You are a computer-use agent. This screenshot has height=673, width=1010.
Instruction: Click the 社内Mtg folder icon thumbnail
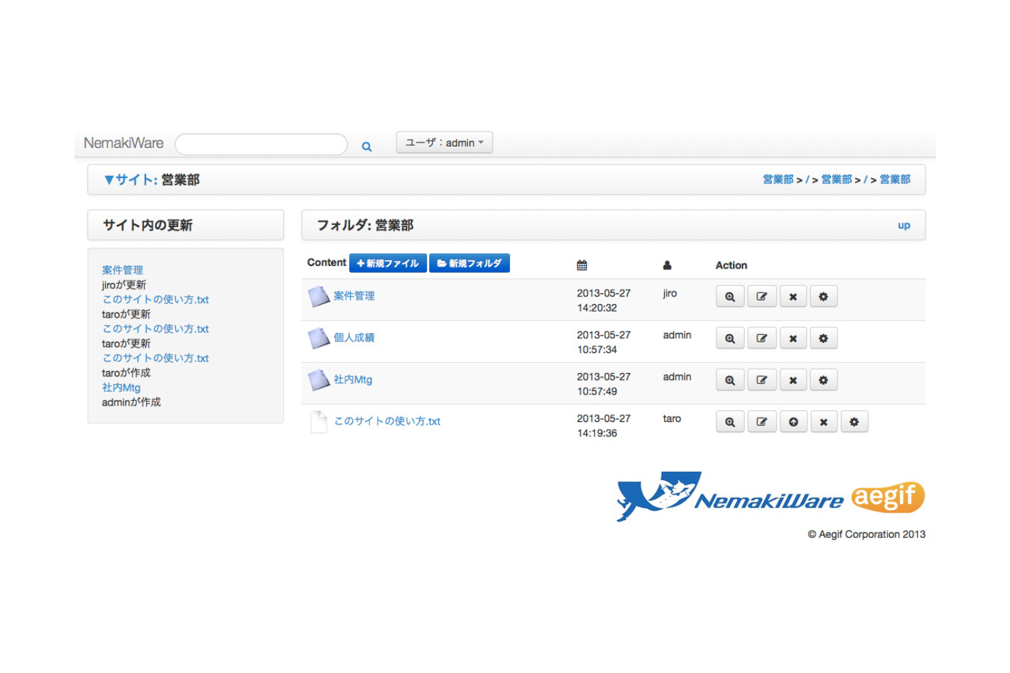click(x=319, y=380)
